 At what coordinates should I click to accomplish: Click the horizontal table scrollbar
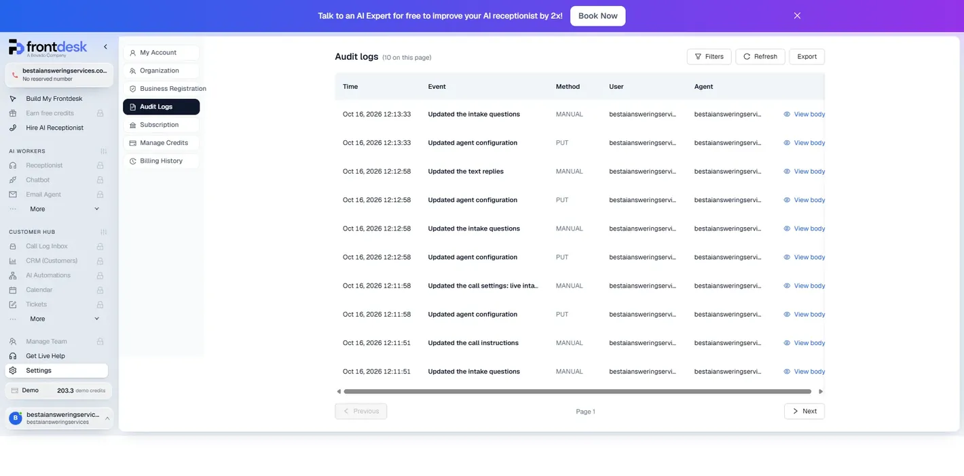(577, 391)
